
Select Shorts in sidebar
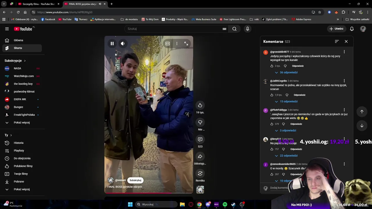(x=22, y=48)
